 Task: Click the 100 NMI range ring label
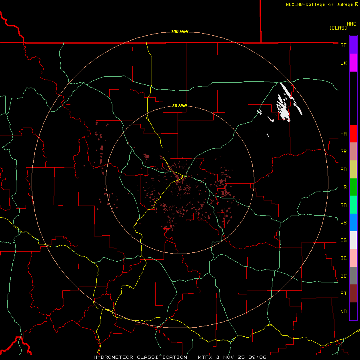coord(180,32)
